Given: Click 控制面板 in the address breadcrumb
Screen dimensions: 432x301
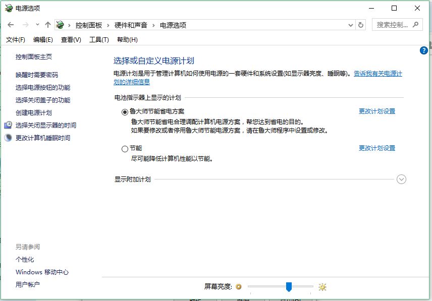Looking at the screenshot, I should tap(89, 25).
